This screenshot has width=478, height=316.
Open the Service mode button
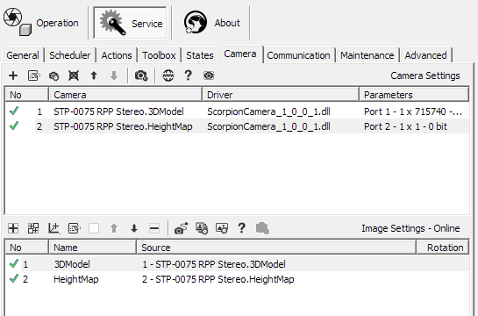131,23
